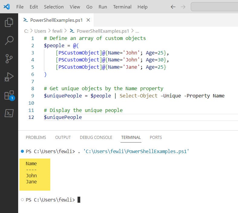Click line number 12 in gutter
The image size is (238, 213).
coord(31,117)
